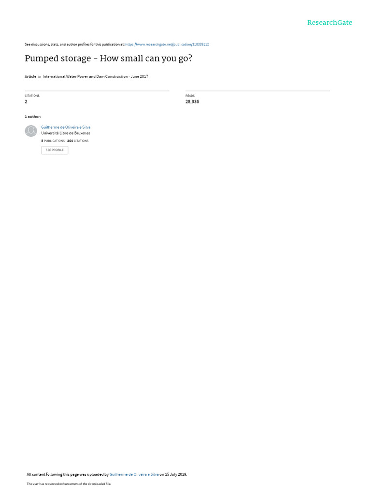Viewport: 371px width, 495px height.
Task: Click International Water Power and Dam Construction journal name
Action: (x=85, y=76)
